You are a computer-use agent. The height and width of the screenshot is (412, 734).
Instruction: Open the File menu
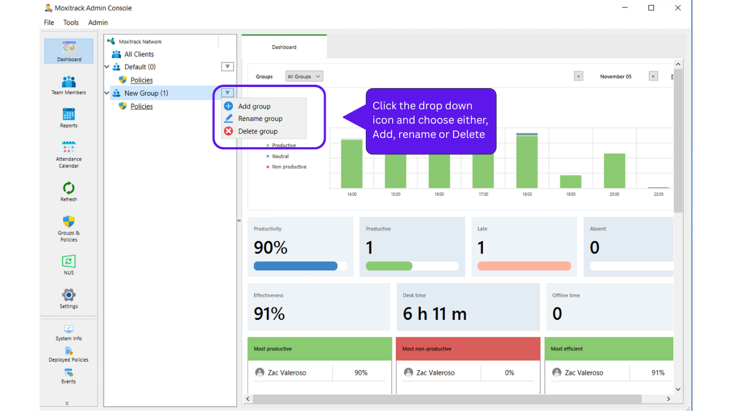(x=49, y=22)
